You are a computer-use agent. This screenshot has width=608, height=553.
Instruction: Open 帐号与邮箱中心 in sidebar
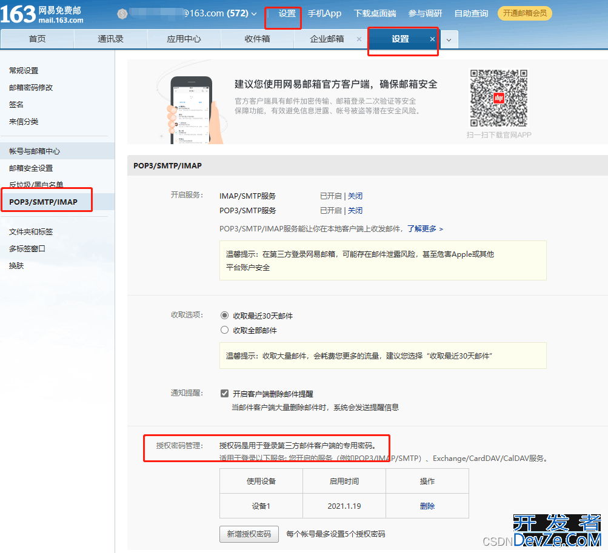coord(58,151)
